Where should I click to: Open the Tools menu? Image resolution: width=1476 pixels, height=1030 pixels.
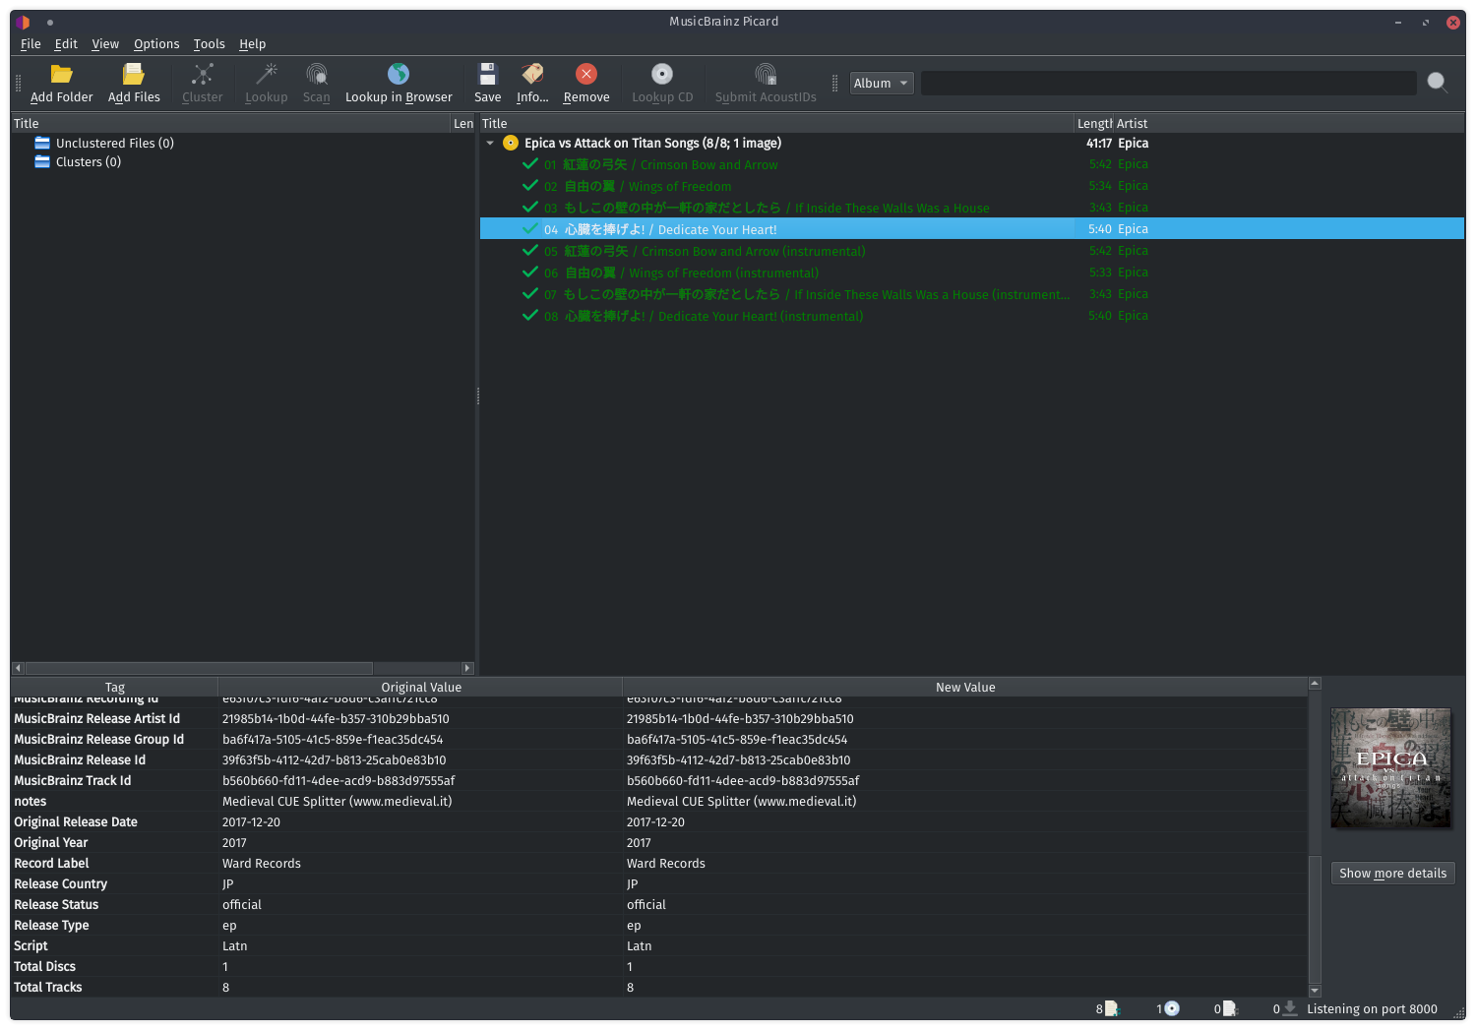209,44
